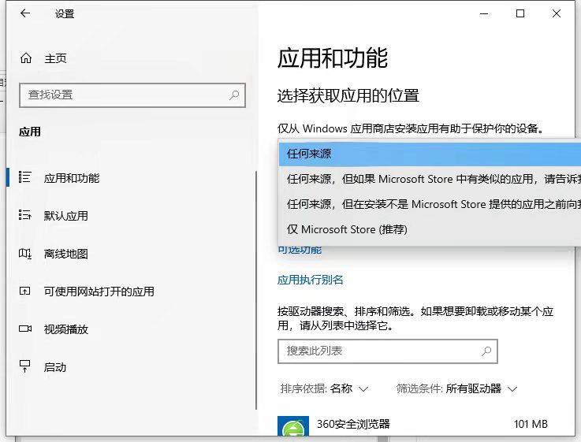Viewport: 581px width, 442px height.
Task: Click the 应用和功能 list icon in sidebar
Action: click(x=25, y=178)
